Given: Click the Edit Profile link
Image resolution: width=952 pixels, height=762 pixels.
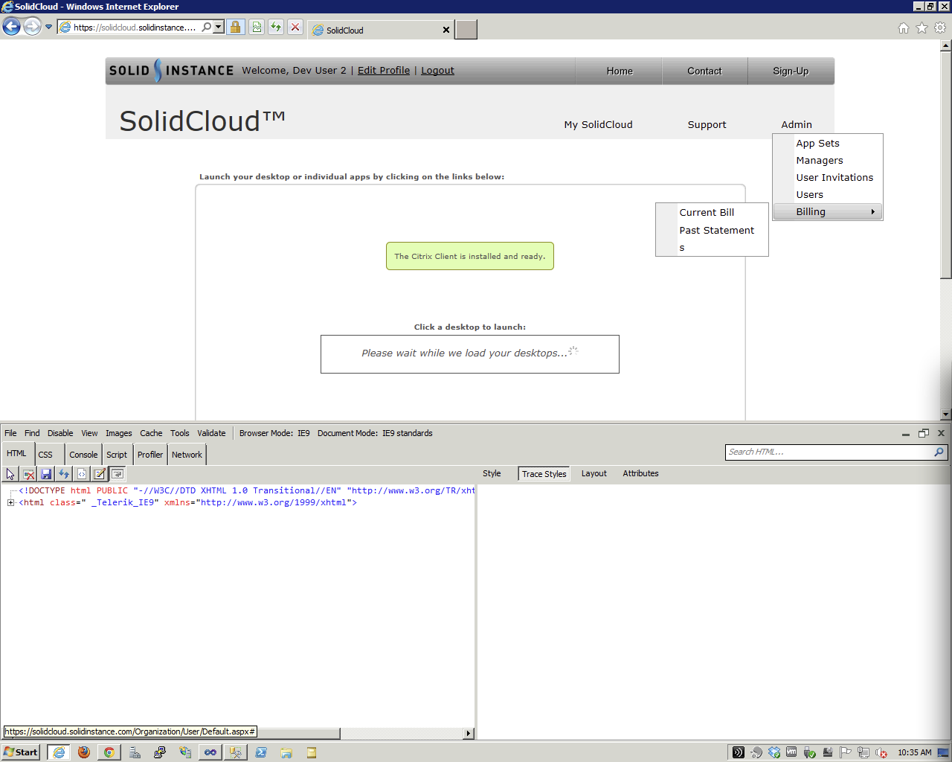Looking at the screenshot, I should pos(384,71).
